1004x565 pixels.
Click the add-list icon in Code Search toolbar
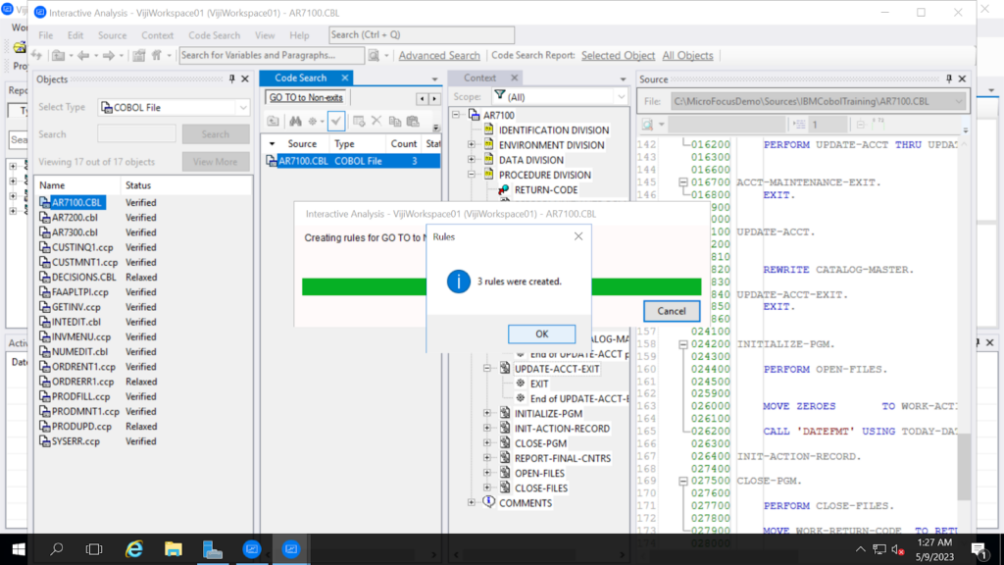click(x=359, y=121)
